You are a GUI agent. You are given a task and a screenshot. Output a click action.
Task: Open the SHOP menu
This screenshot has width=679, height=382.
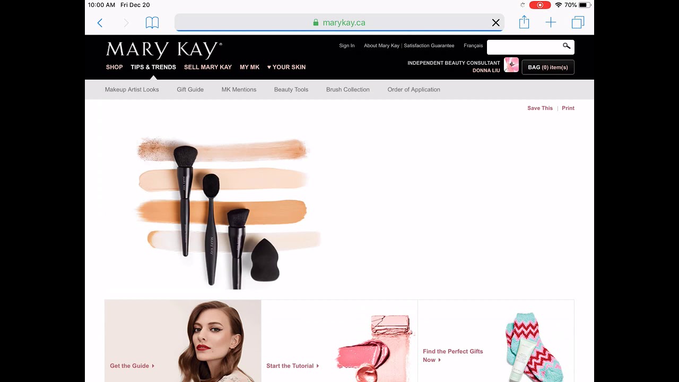(x=114, y=67)
